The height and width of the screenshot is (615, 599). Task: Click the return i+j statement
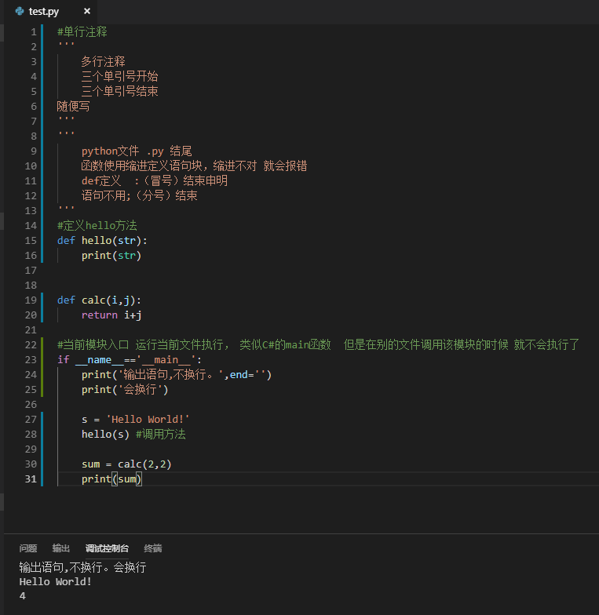click(111, 315)
